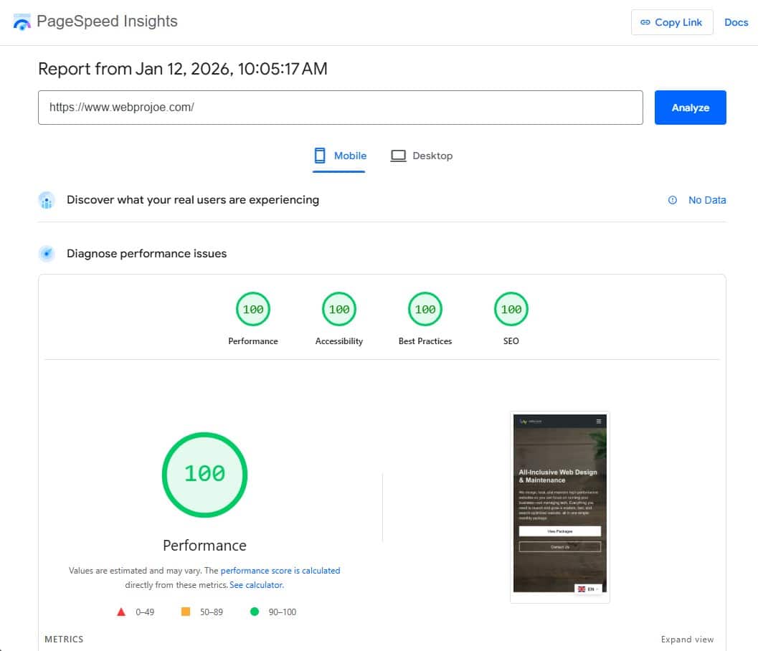Click the Accessibility label

[x=339, y=341]
